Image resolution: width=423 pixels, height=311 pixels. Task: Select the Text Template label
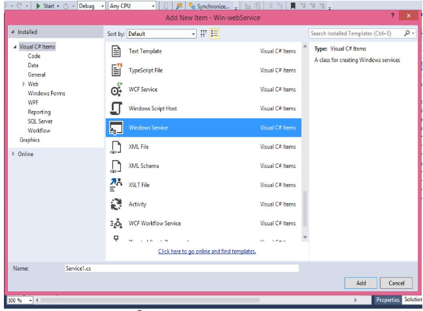145,51
